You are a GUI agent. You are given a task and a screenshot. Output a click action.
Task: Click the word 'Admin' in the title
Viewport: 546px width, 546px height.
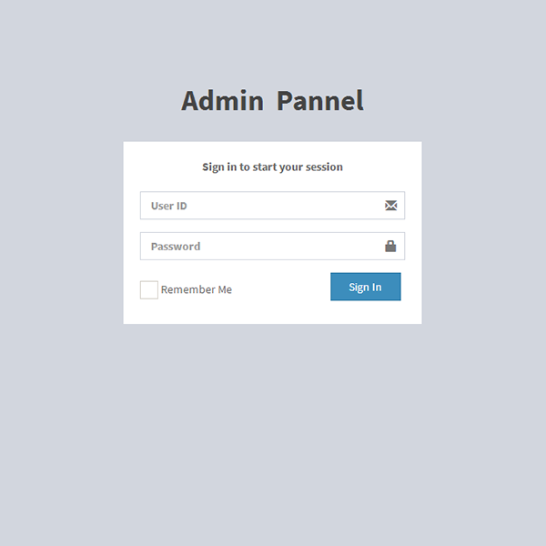[x=223, y=101]
